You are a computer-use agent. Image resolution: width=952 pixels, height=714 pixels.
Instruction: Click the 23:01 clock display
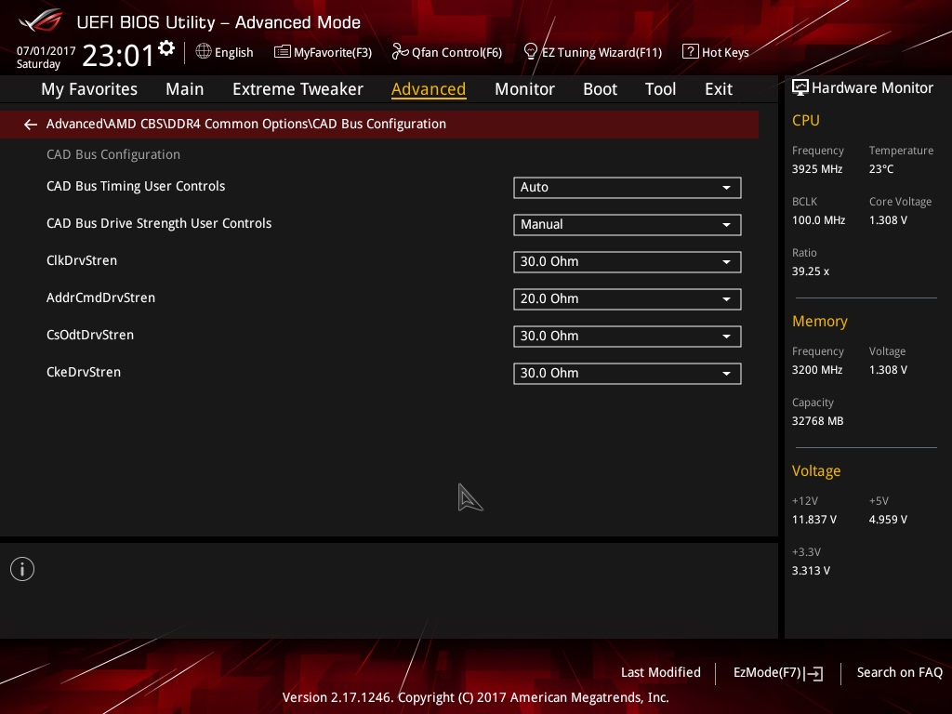118,55
